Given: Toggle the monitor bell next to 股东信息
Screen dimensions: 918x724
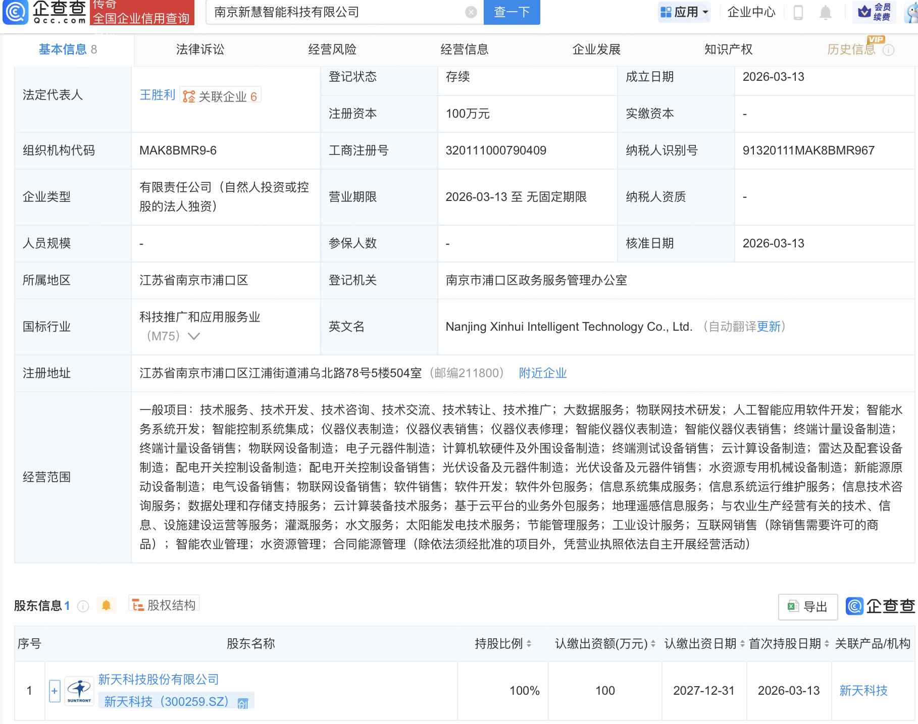Looking at the screenshot, I should (107, 605).
